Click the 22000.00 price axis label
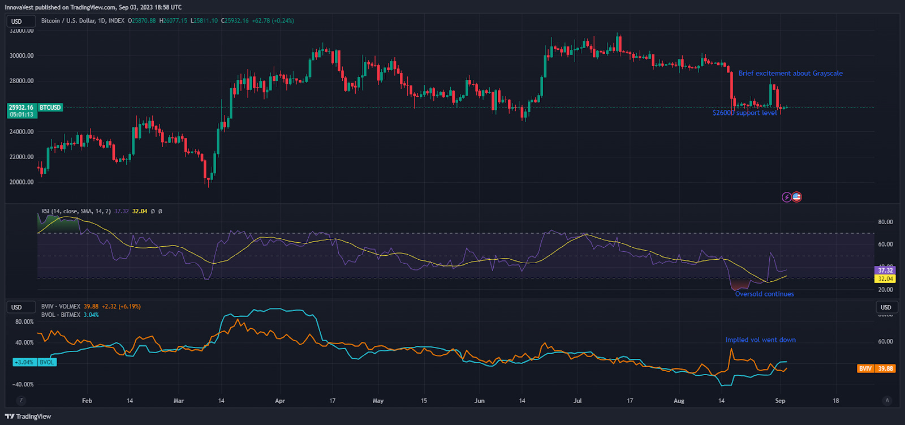Image resolution: width=905 pixels, height=425 pixels. pyautogui.click(x=21, y=157)
